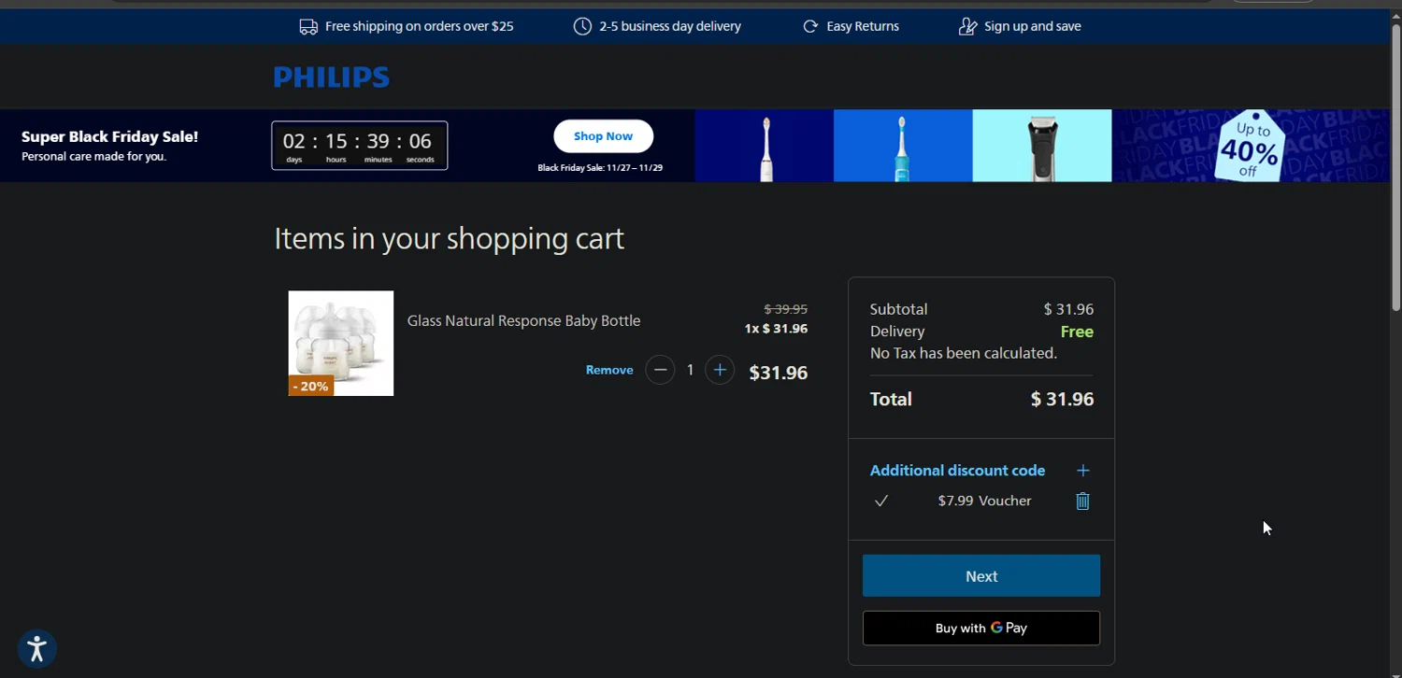Click the Up to 40% off tag
1402x678 pixels.
[1250, 147]
